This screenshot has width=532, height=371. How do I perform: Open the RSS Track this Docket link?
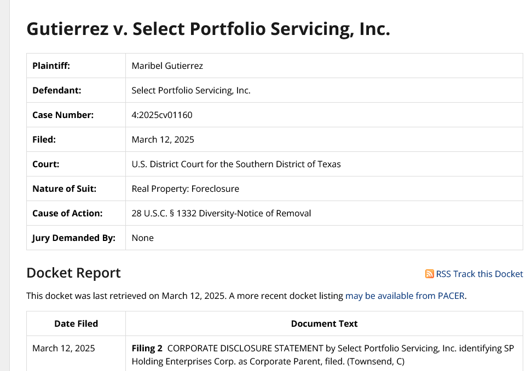pos(474,274)
